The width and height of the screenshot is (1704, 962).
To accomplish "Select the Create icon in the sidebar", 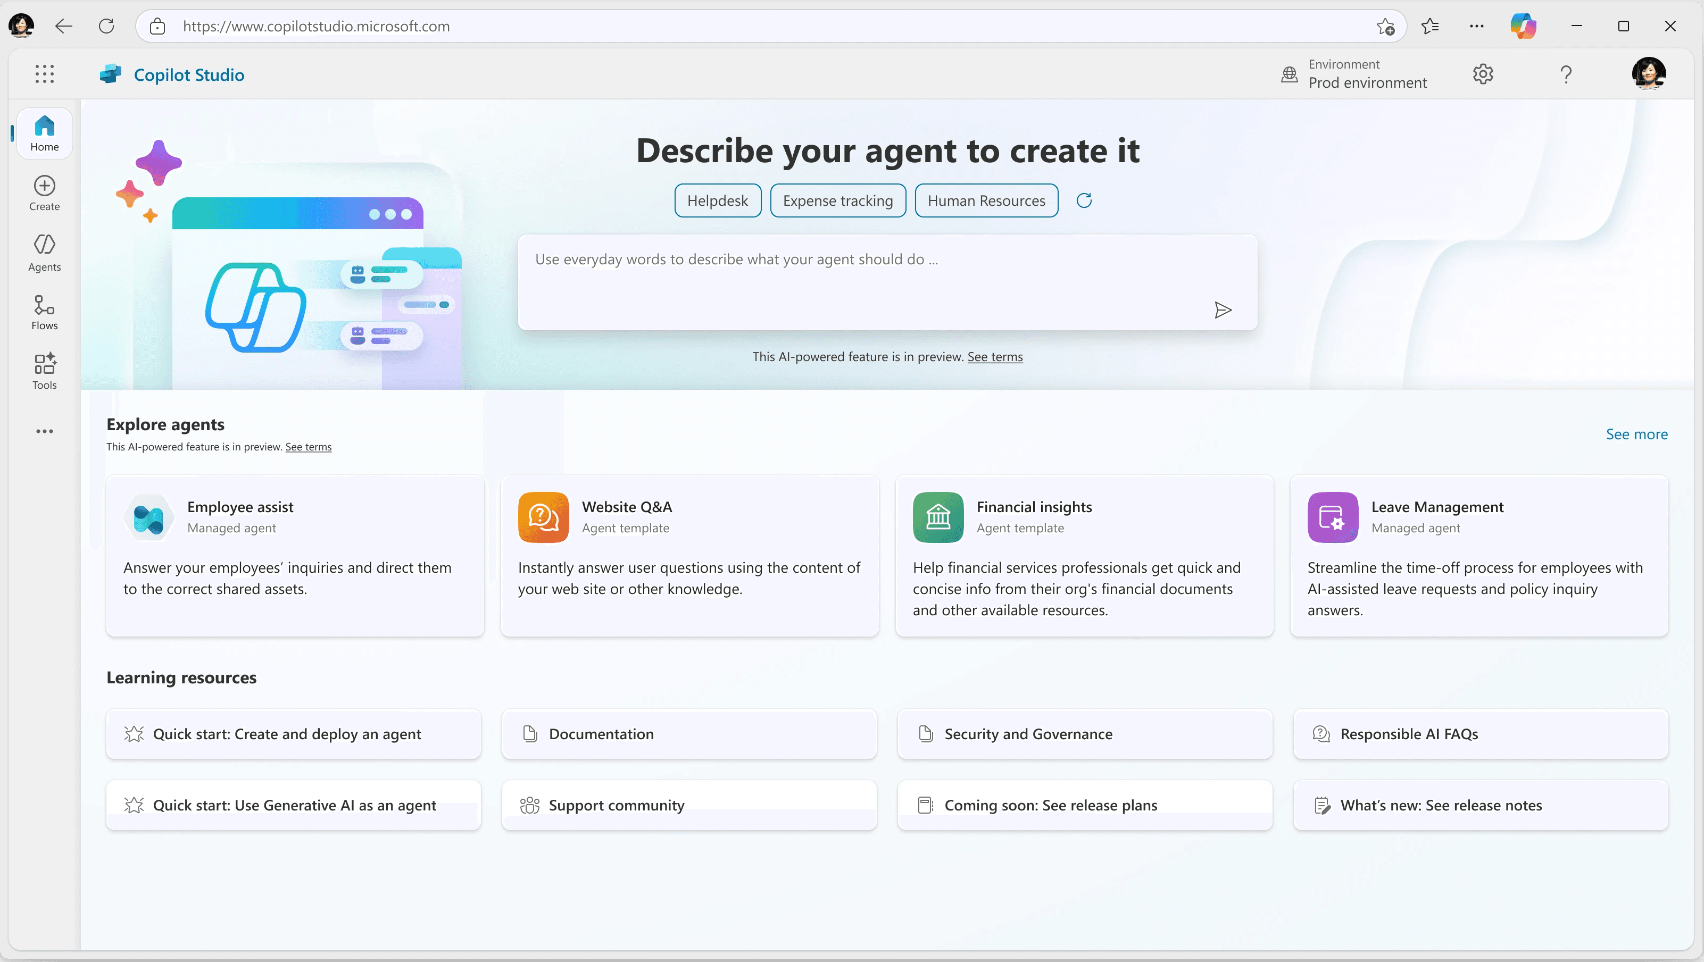I will (x=44, y=193).
